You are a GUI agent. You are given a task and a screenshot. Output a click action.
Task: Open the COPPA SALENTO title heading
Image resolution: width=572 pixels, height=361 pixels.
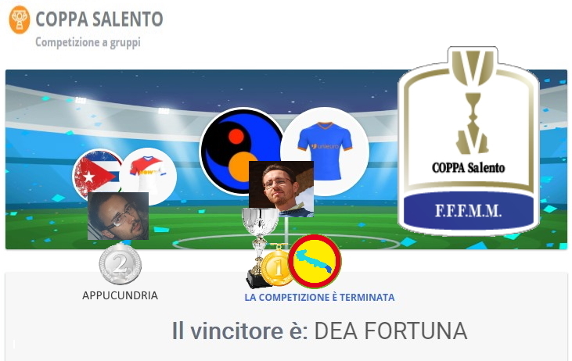[x=99, y=20]
